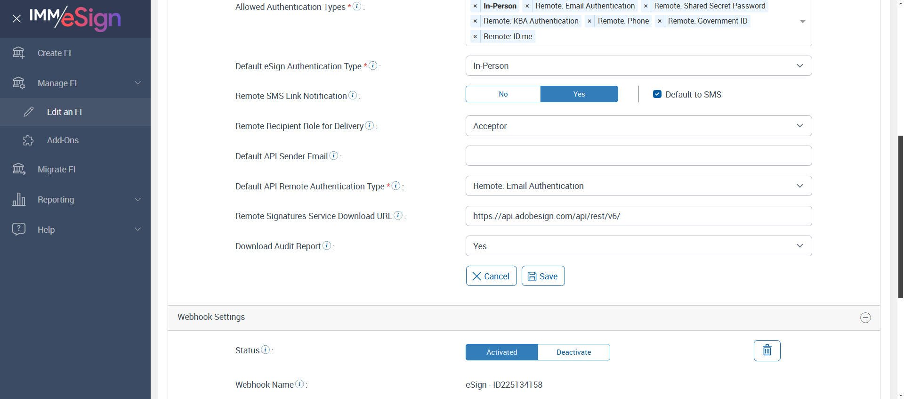Image resolution: width=904 pixels, height=399 pixels.
Task: Collapse the Webhook Settings section
Action: [x=865, y=318]
